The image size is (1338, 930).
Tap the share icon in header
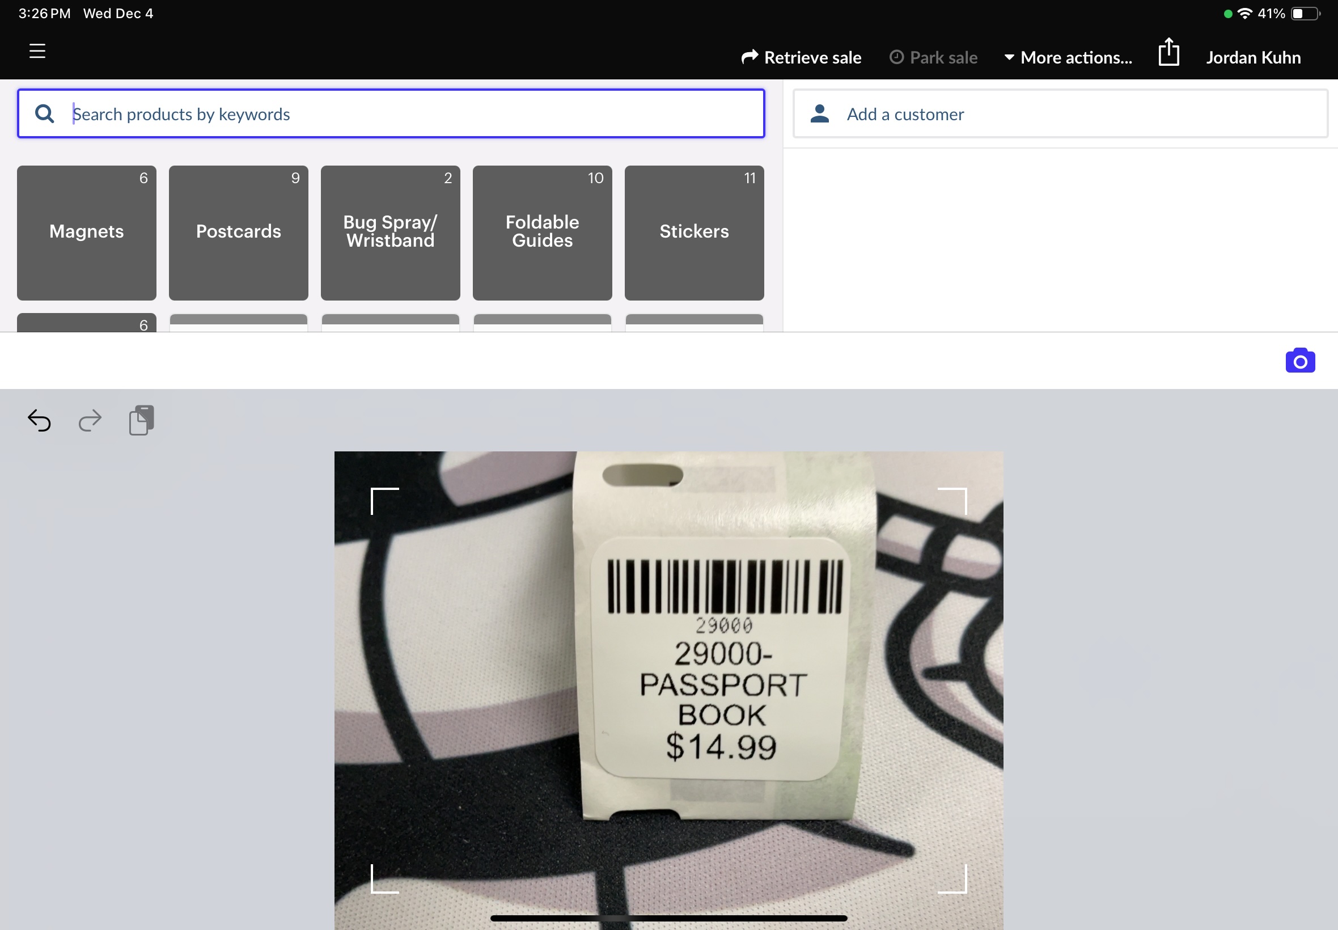(x=1168, y=52)
